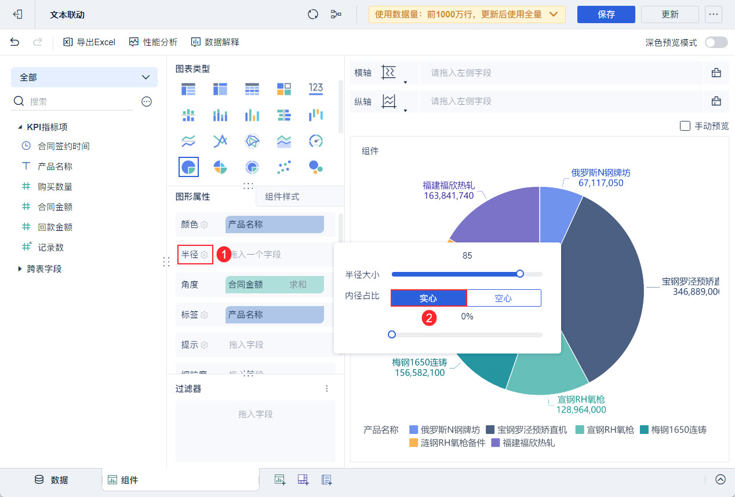735x497 pixels.
Task: Open the 产品名称 field in 标签
Action: (275, 315)
